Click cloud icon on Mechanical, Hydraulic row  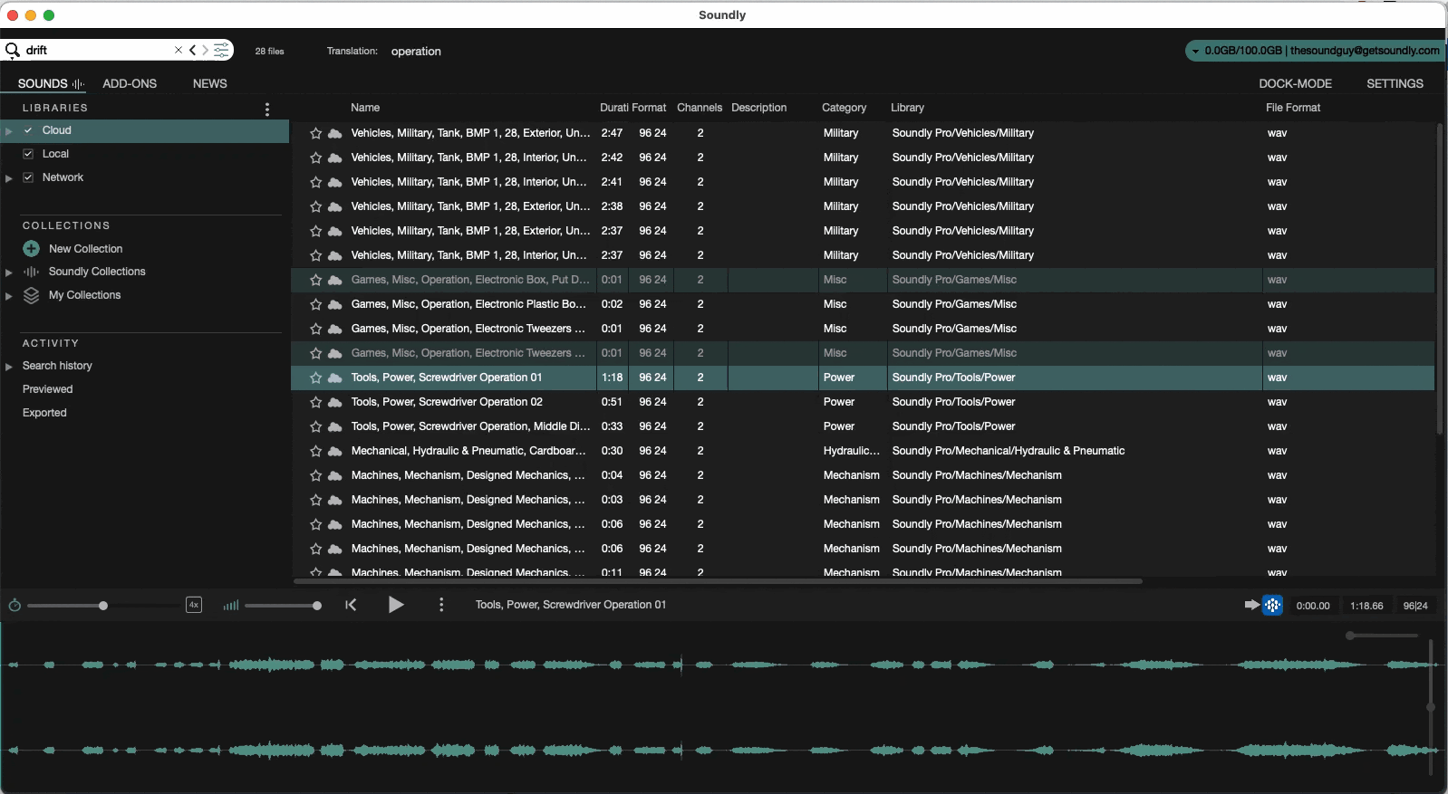334,451
